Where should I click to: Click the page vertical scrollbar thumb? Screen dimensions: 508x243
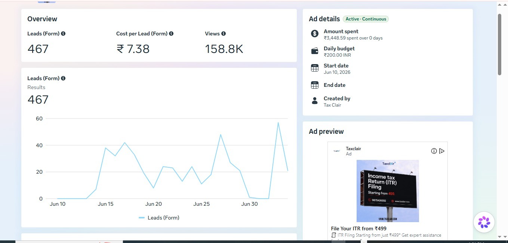[499, 45]
